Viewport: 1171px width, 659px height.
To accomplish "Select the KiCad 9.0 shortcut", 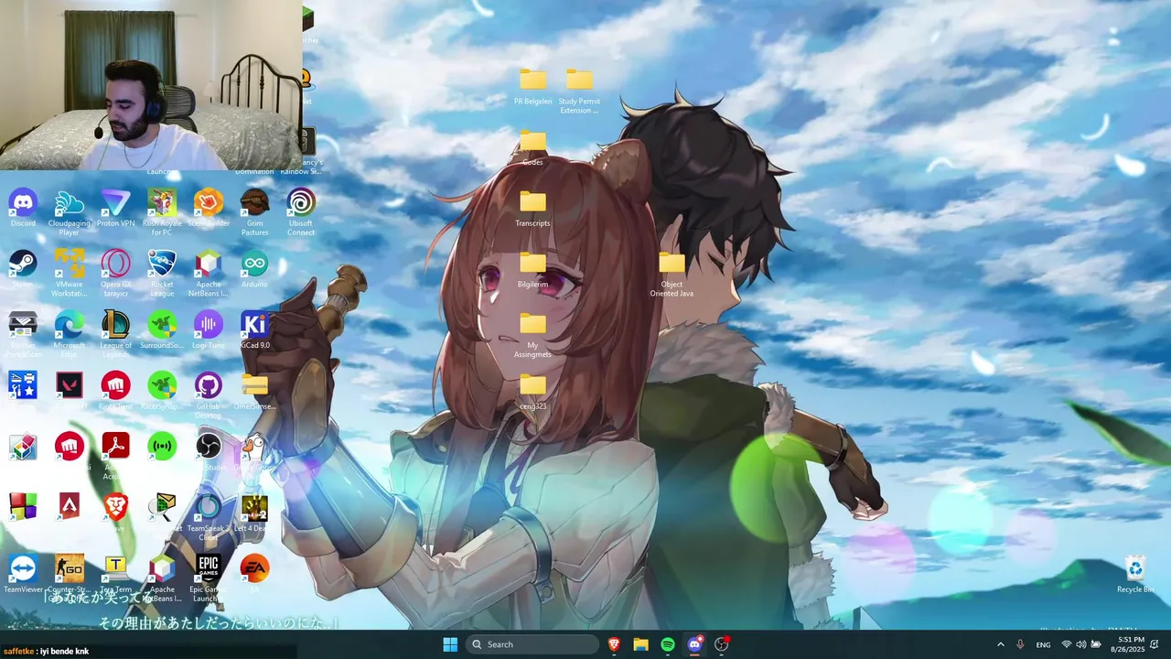I will pos(254,330).
